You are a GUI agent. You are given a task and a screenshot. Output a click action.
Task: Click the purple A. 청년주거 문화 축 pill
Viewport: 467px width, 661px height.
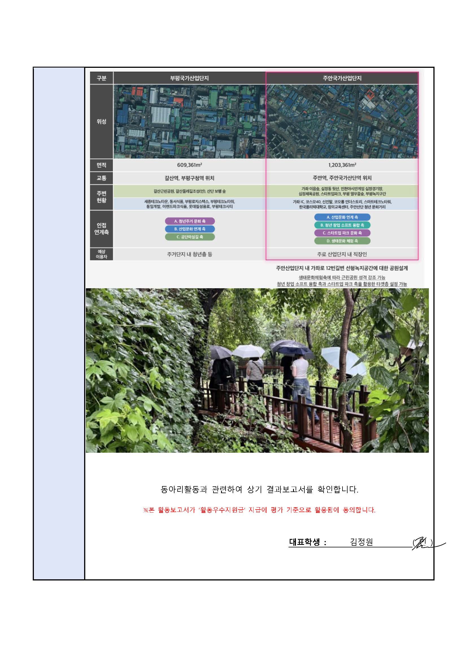point(190,221)
